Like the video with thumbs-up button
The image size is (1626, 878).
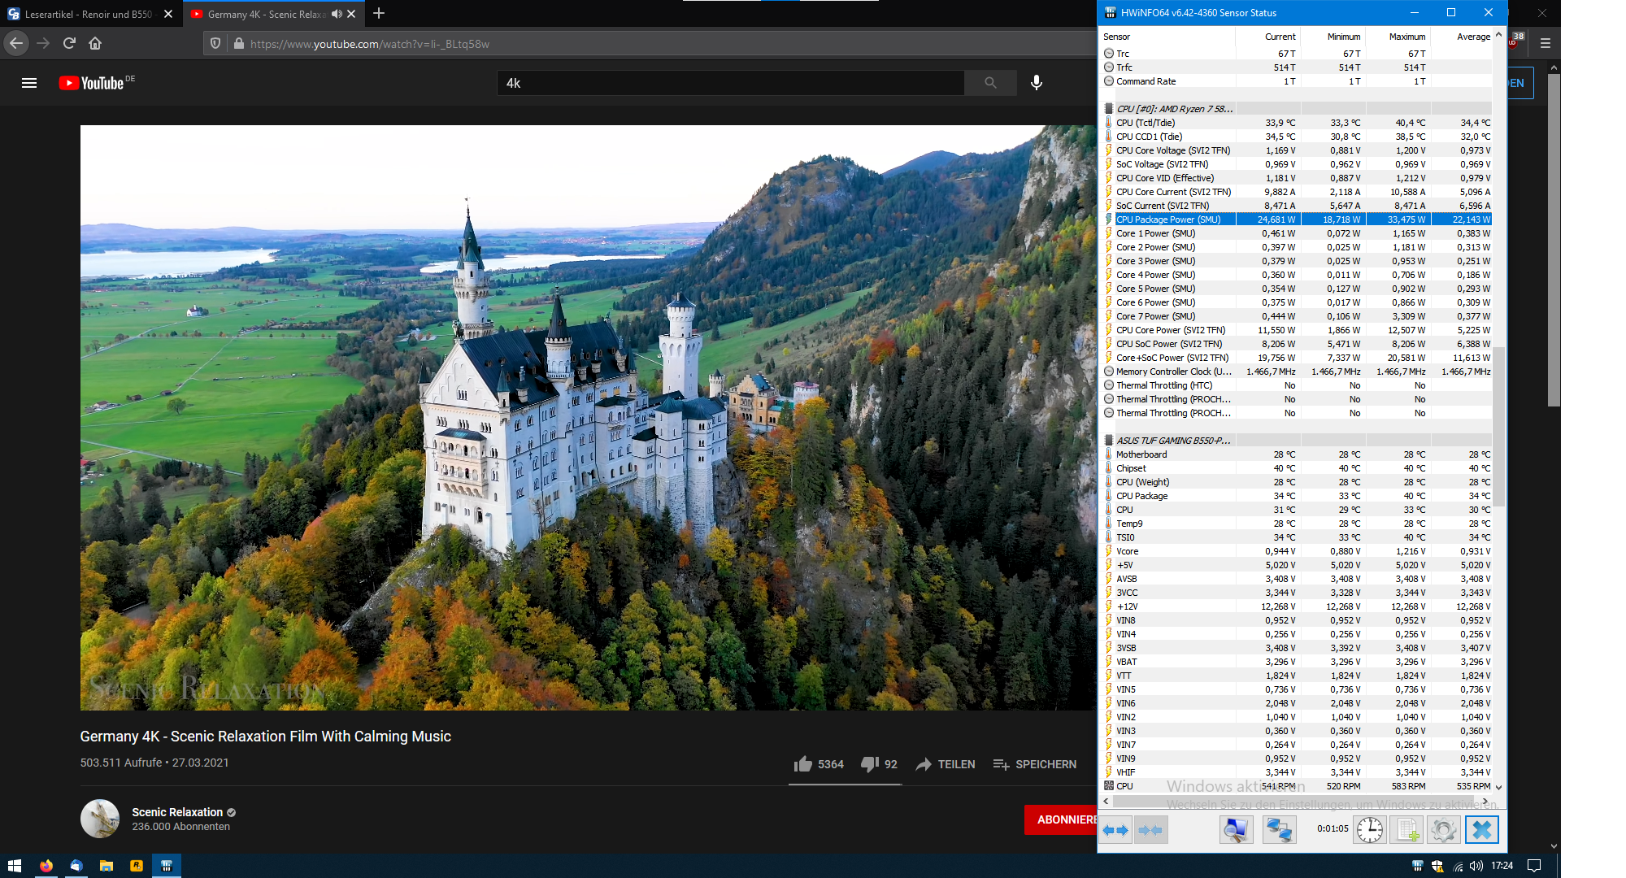pyautogui.click(x=803, y=764)
